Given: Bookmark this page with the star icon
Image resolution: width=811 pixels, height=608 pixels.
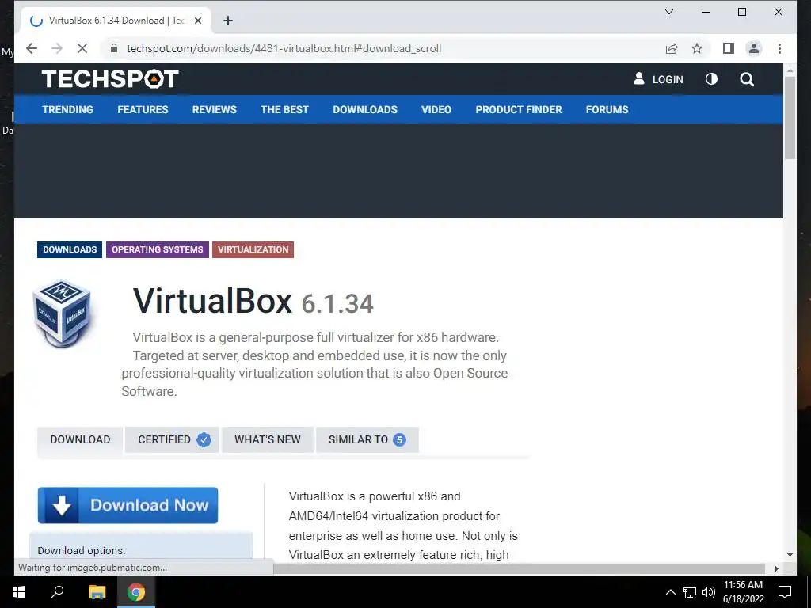Looking at the screenshot, I should pos(697,48).
